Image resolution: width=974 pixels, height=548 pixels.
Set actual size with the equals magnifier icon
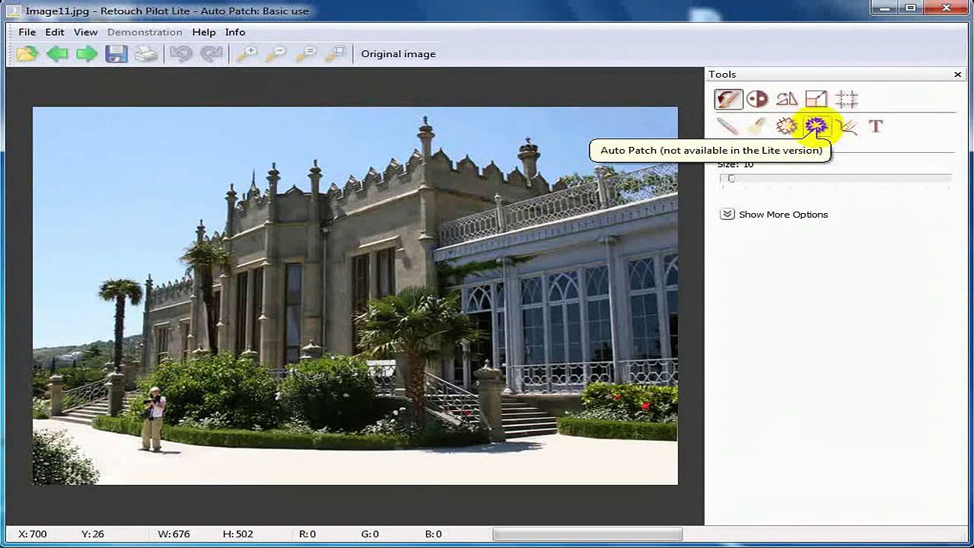305,54
